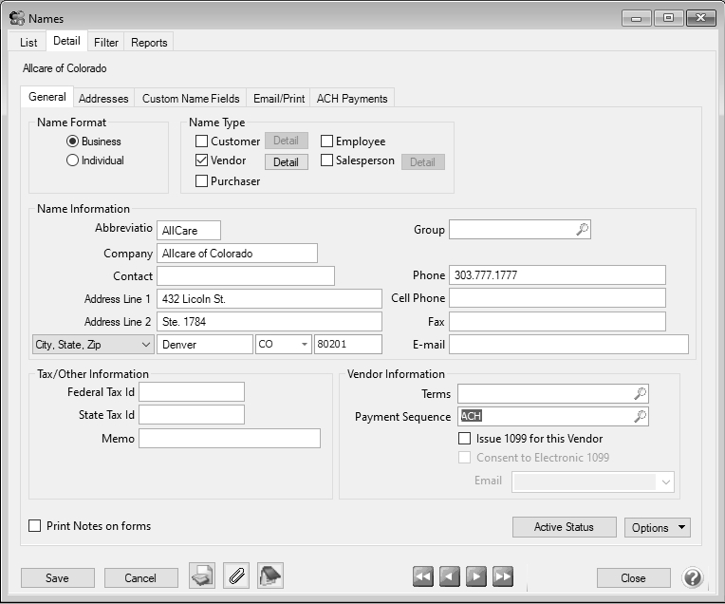This screenshot has width=725, height=604.
Task: Enable the Customer name type checkbox
Action: pyautogui.click(x=201, y=142)
